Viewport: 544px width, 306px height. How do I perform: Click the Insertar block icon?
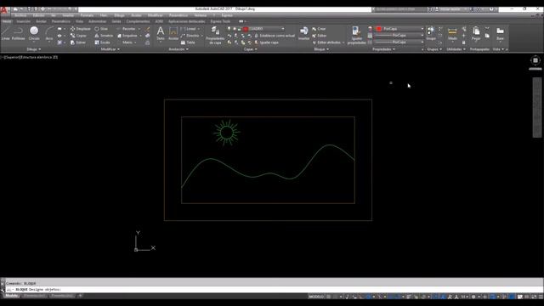tap(303, 33)
